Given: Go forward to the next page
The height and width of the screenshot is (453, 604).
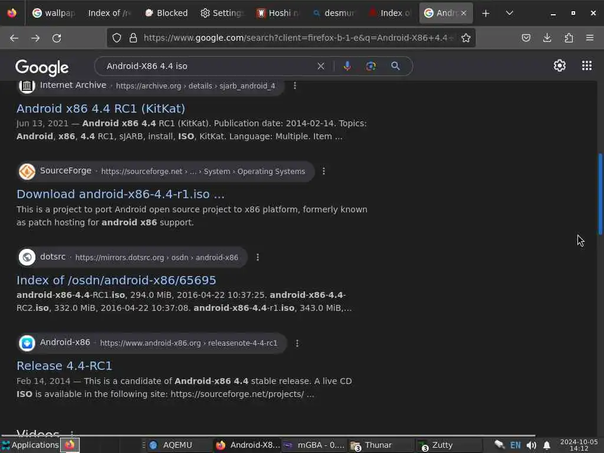Looking at the screenshot, I should point(35,38).
